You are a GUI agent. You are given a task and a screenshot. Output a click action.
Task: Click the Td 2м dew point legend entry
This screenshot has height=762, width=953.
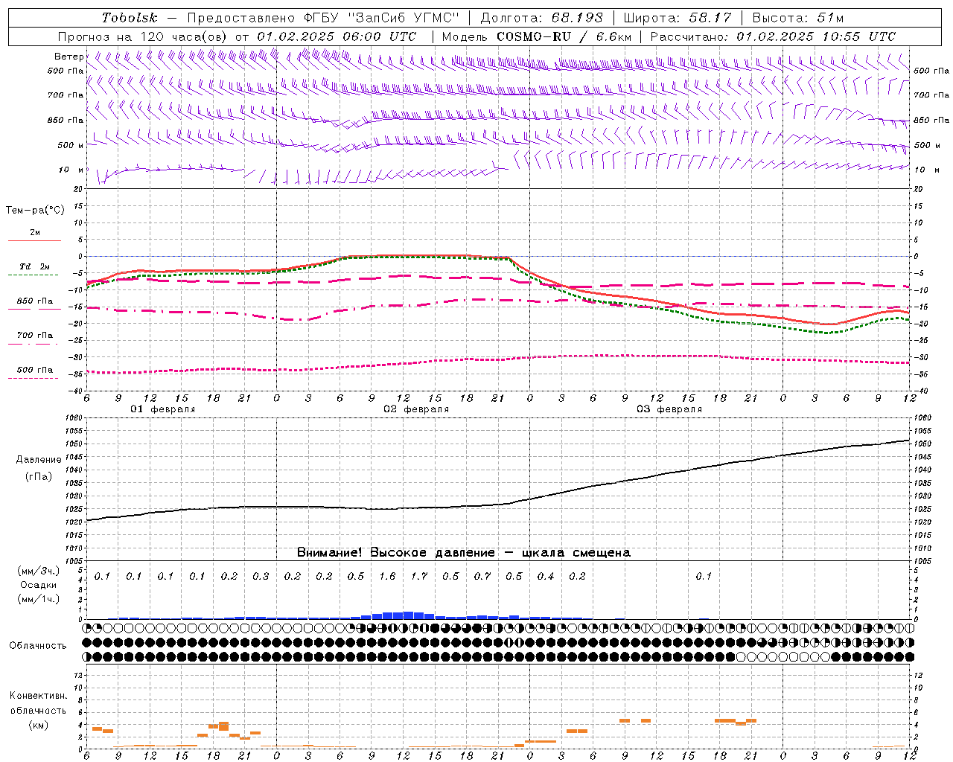tap(35, 266)
